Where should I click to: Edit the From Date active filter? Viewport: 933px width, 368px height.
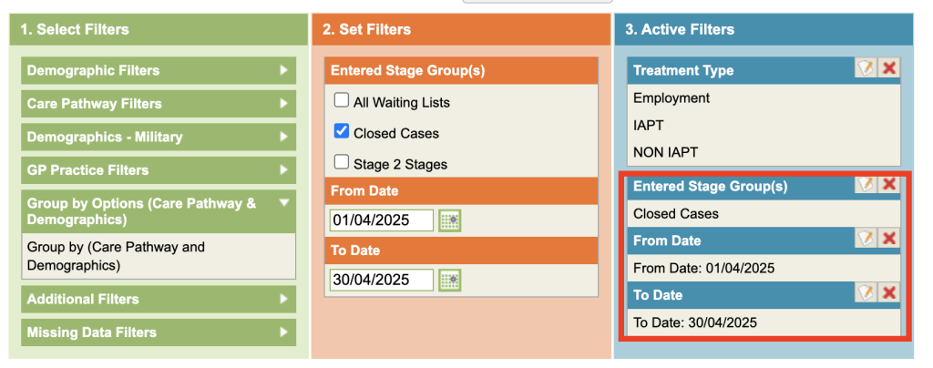click(x=866, y=239)
